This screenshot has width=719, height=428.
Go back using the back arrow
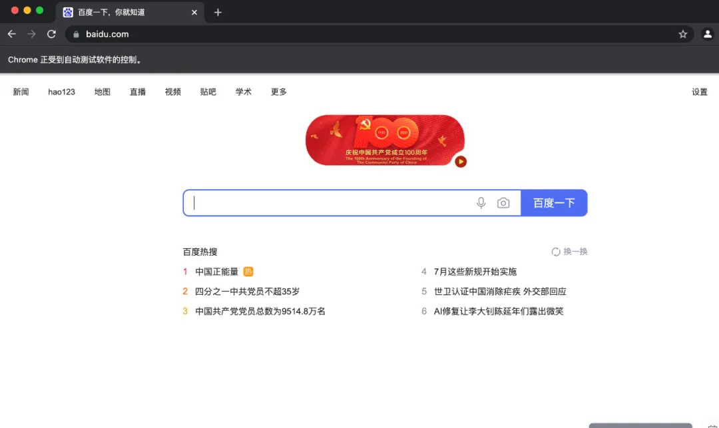[x=11, y=34]
